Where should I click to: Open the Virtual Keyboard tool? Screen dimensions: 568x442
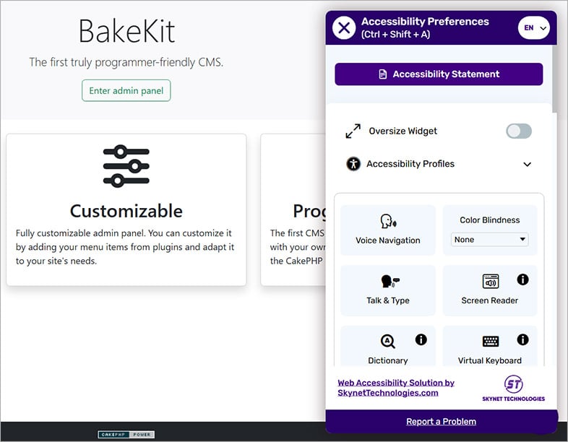[489, 347]
